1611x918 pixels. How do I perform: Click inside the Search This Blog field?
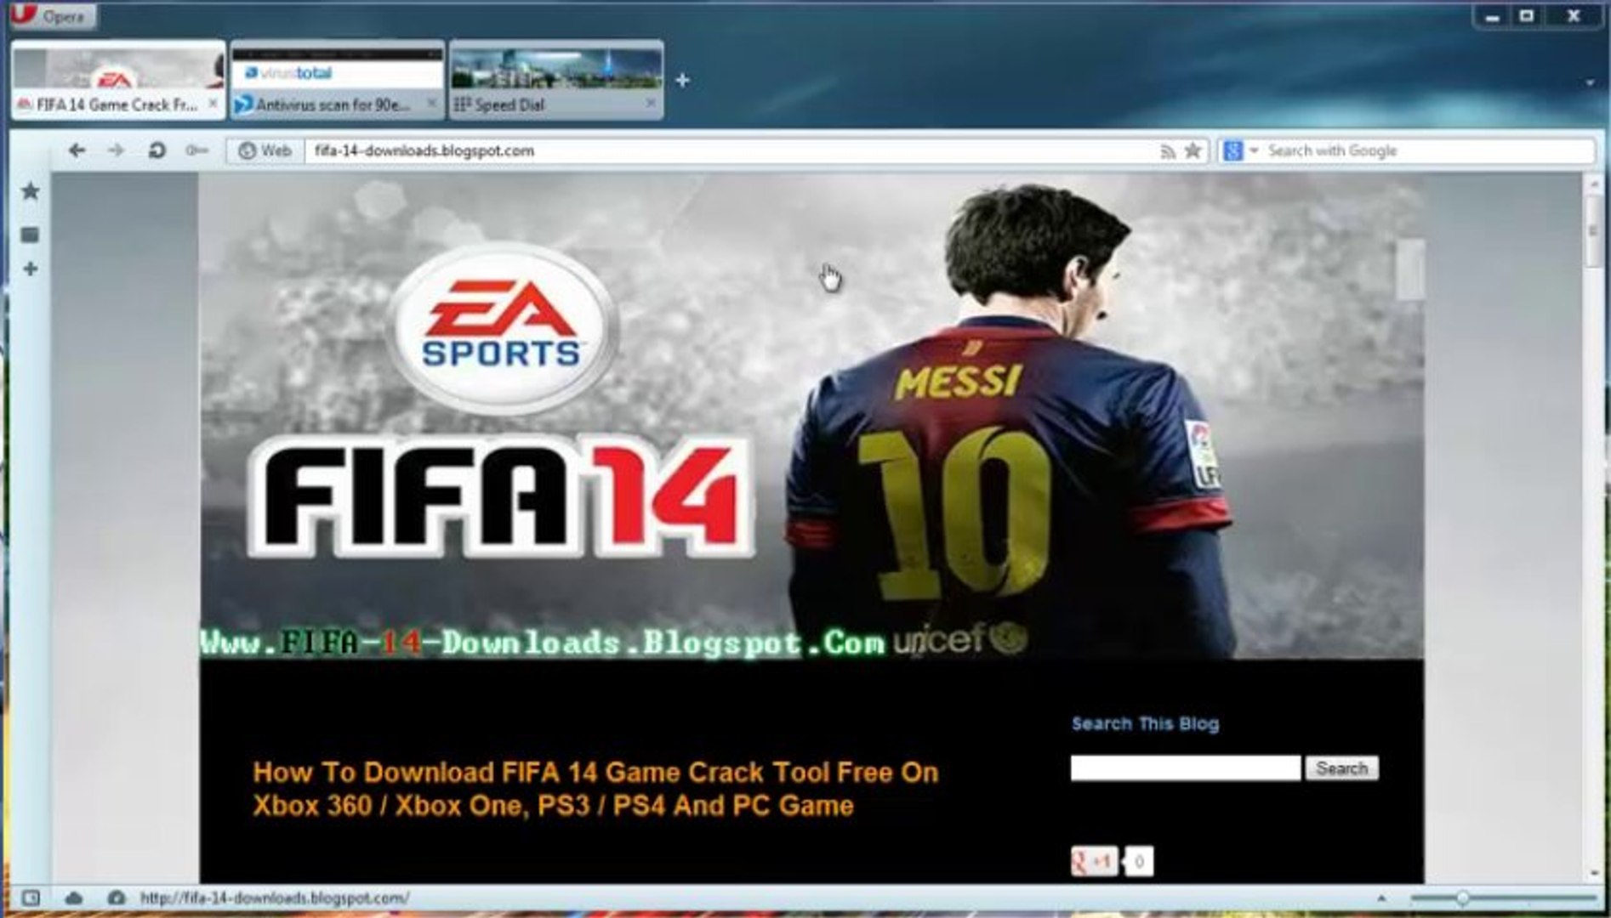pos(1187,768)
